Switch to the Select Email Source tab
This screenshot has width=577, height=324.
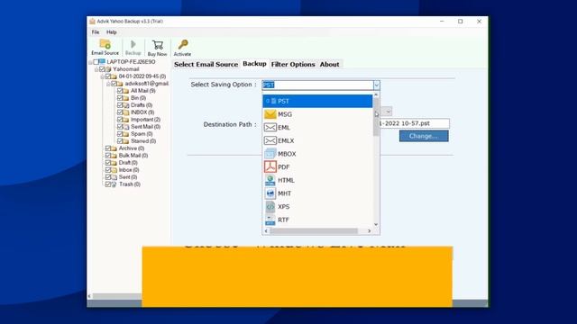tap(206, 64)
